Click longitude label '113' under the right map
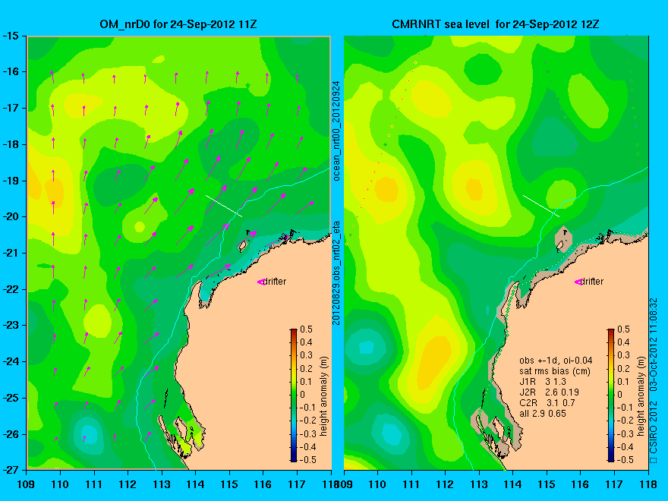 [479, 484]
